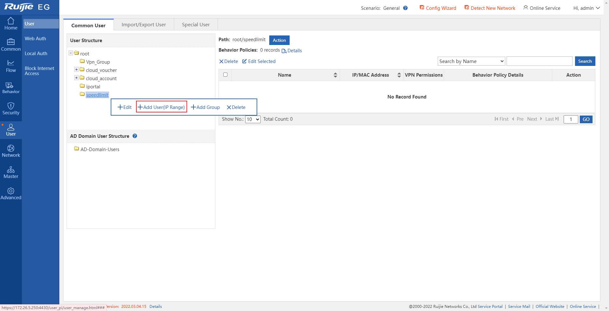Click the root folder icon

(x=76, y=53)
